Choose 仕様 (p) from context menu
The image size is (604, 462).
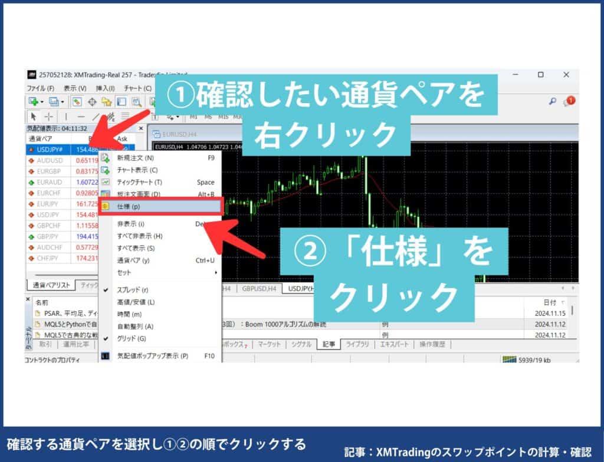160,206
